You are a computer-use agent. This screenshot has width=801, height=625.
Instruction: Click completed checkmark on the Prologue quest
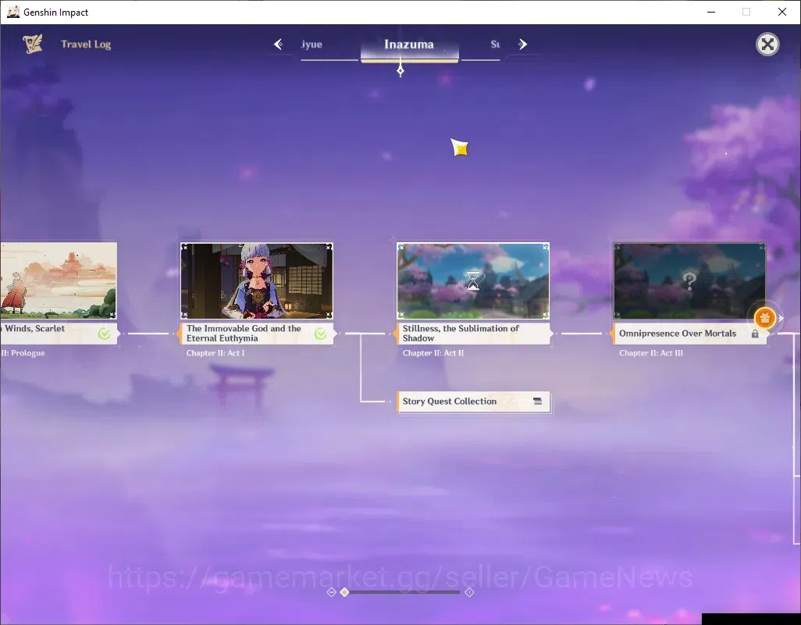[x=104, y=334]
